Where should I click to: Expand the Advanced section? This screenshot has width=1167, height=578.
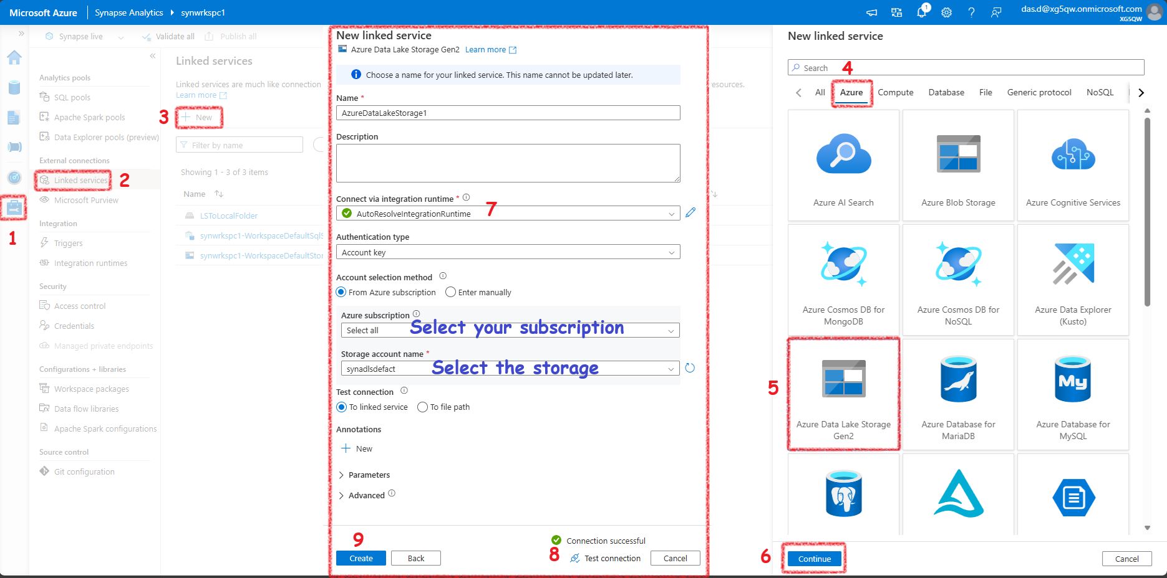click(362, 495)
